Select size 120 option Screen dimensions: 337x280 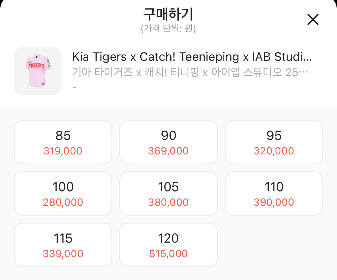click(169, 245)
